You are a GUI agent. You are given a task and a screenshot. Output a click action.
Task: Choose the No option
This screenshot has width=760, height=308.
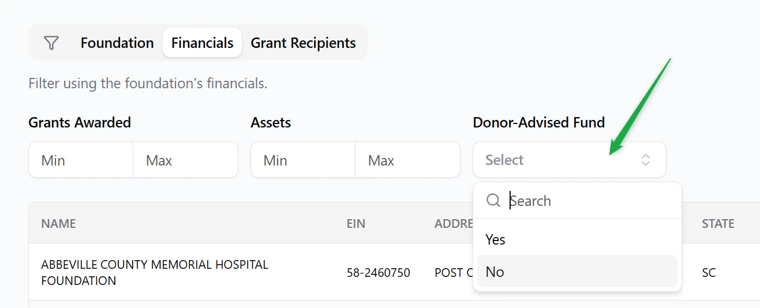495,272
